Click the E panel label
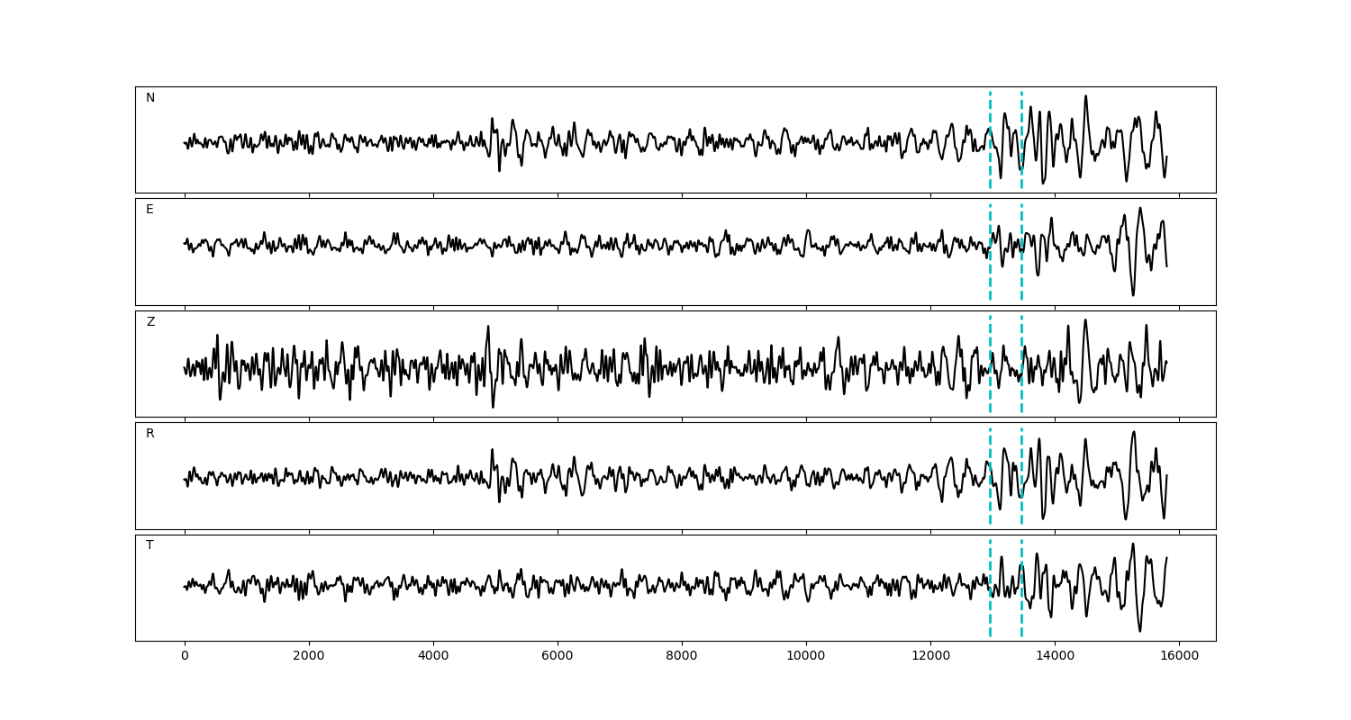 coord(150,210)
